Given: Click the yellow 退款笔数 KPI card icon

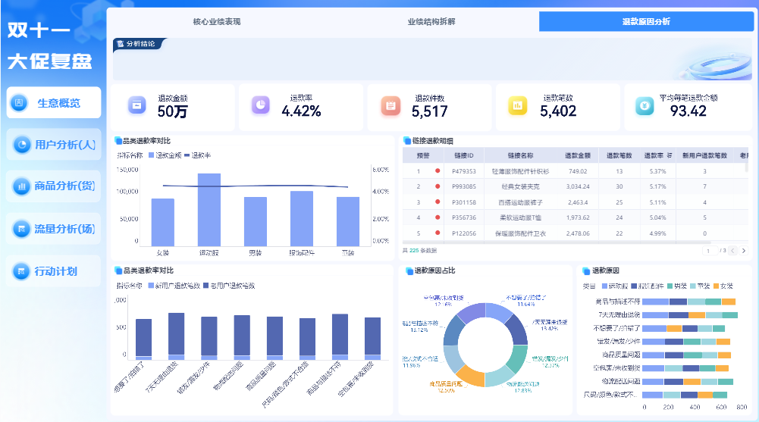Looking at the screenshot, I should (x=517, y=105).
